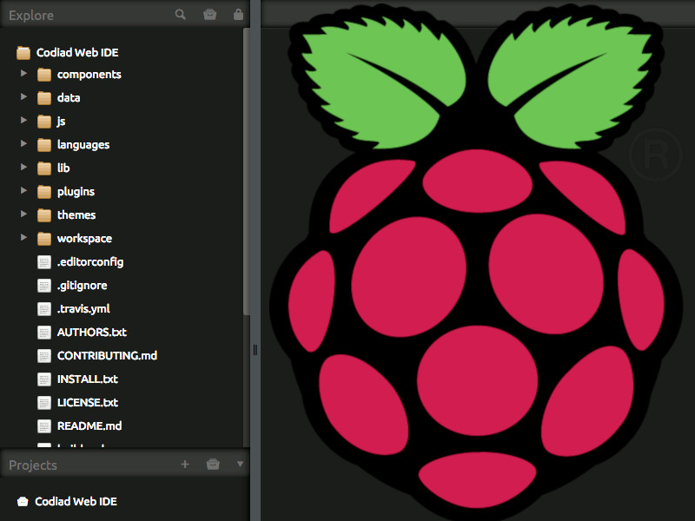This screenshot has width=695, height=521.
Task: Select the lib folder name
Action: click(x=63, y=168)
